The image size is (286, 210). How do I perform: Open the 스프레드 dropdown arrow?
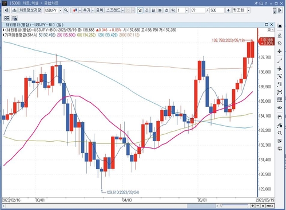click(x=123, y=10)
